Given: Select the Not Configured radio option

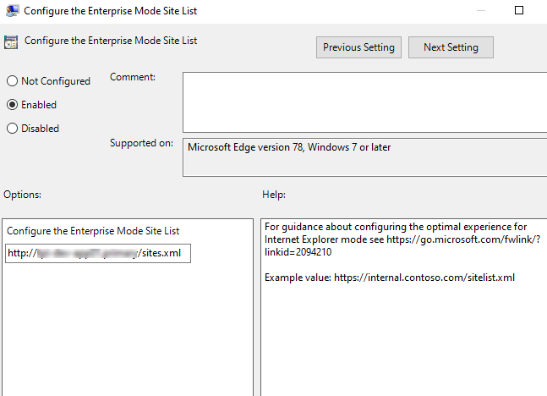Looking at the screenshot, I should point(48,81).
